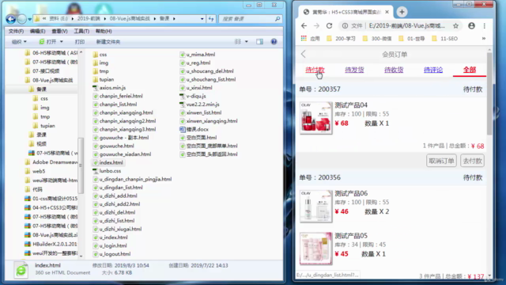Reload the Chrome page
Screen dimensions: 506x285
click(329, 26)
